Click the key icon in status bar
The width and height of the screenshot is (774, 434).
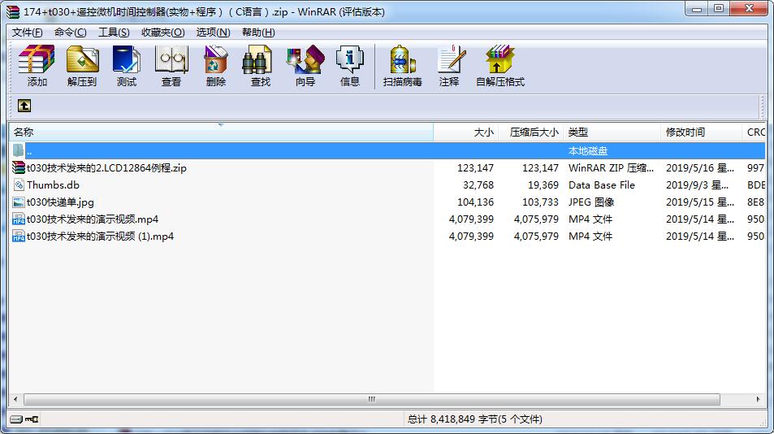[x=32, y=419]
